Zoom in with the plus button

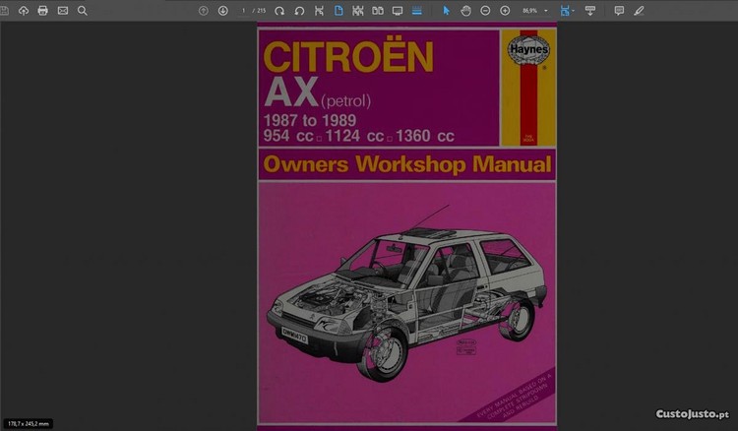(505, 10)
